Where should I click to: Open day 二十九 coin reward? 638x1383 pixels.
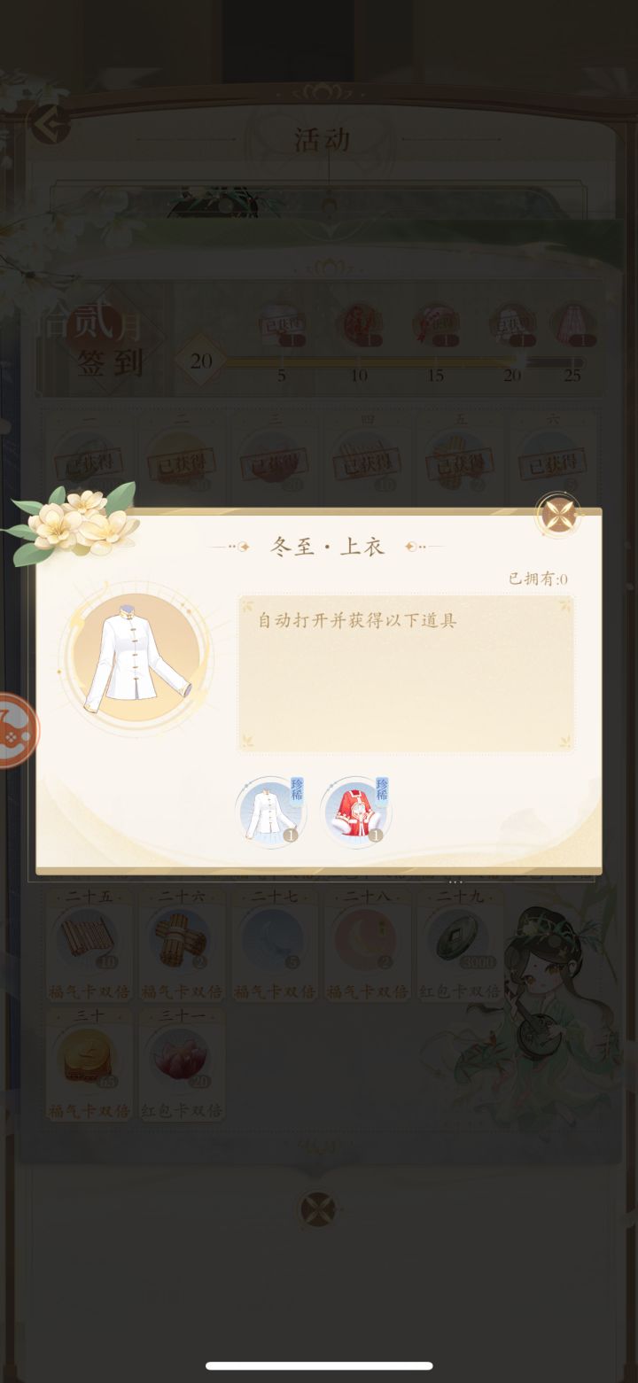pyautogui.click(x=458, y=944)
